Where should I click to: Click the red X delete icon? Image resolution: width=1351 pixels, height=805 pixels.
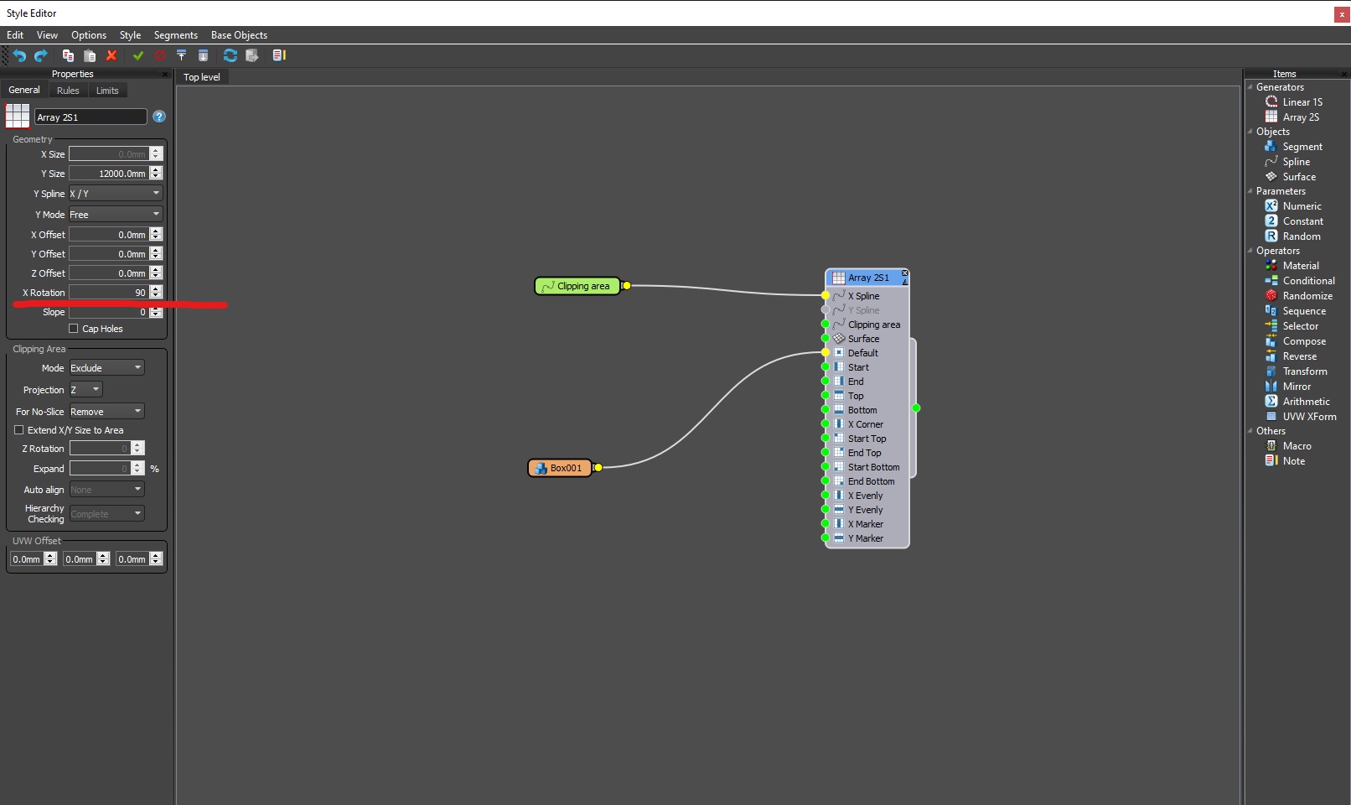[x=111, y=55]
